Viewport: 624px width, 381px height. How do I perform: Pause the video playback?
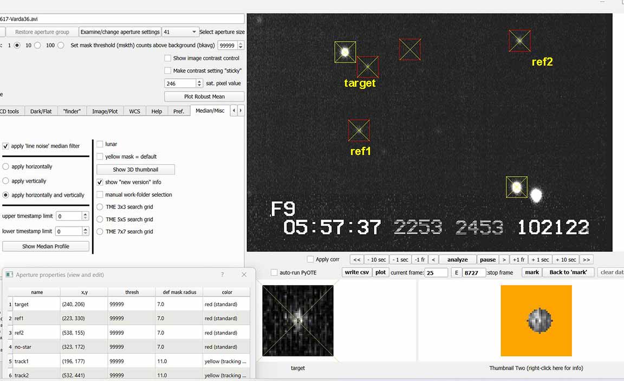487,260
